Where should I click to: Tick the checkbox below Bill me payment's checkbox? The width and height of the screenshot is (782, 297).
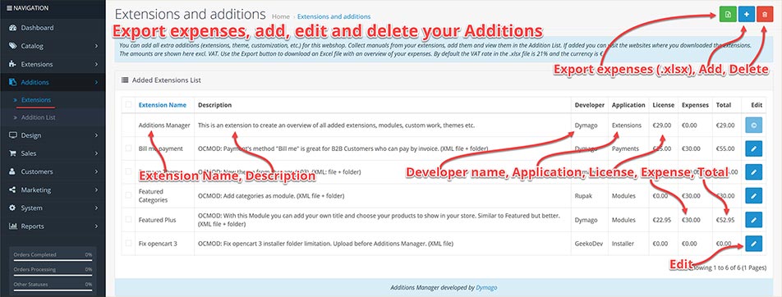click(x=129, y=172)
